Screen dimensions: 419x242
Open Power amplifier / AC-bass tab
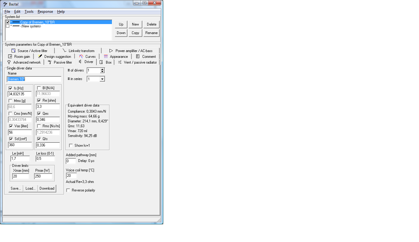point(131,51)
